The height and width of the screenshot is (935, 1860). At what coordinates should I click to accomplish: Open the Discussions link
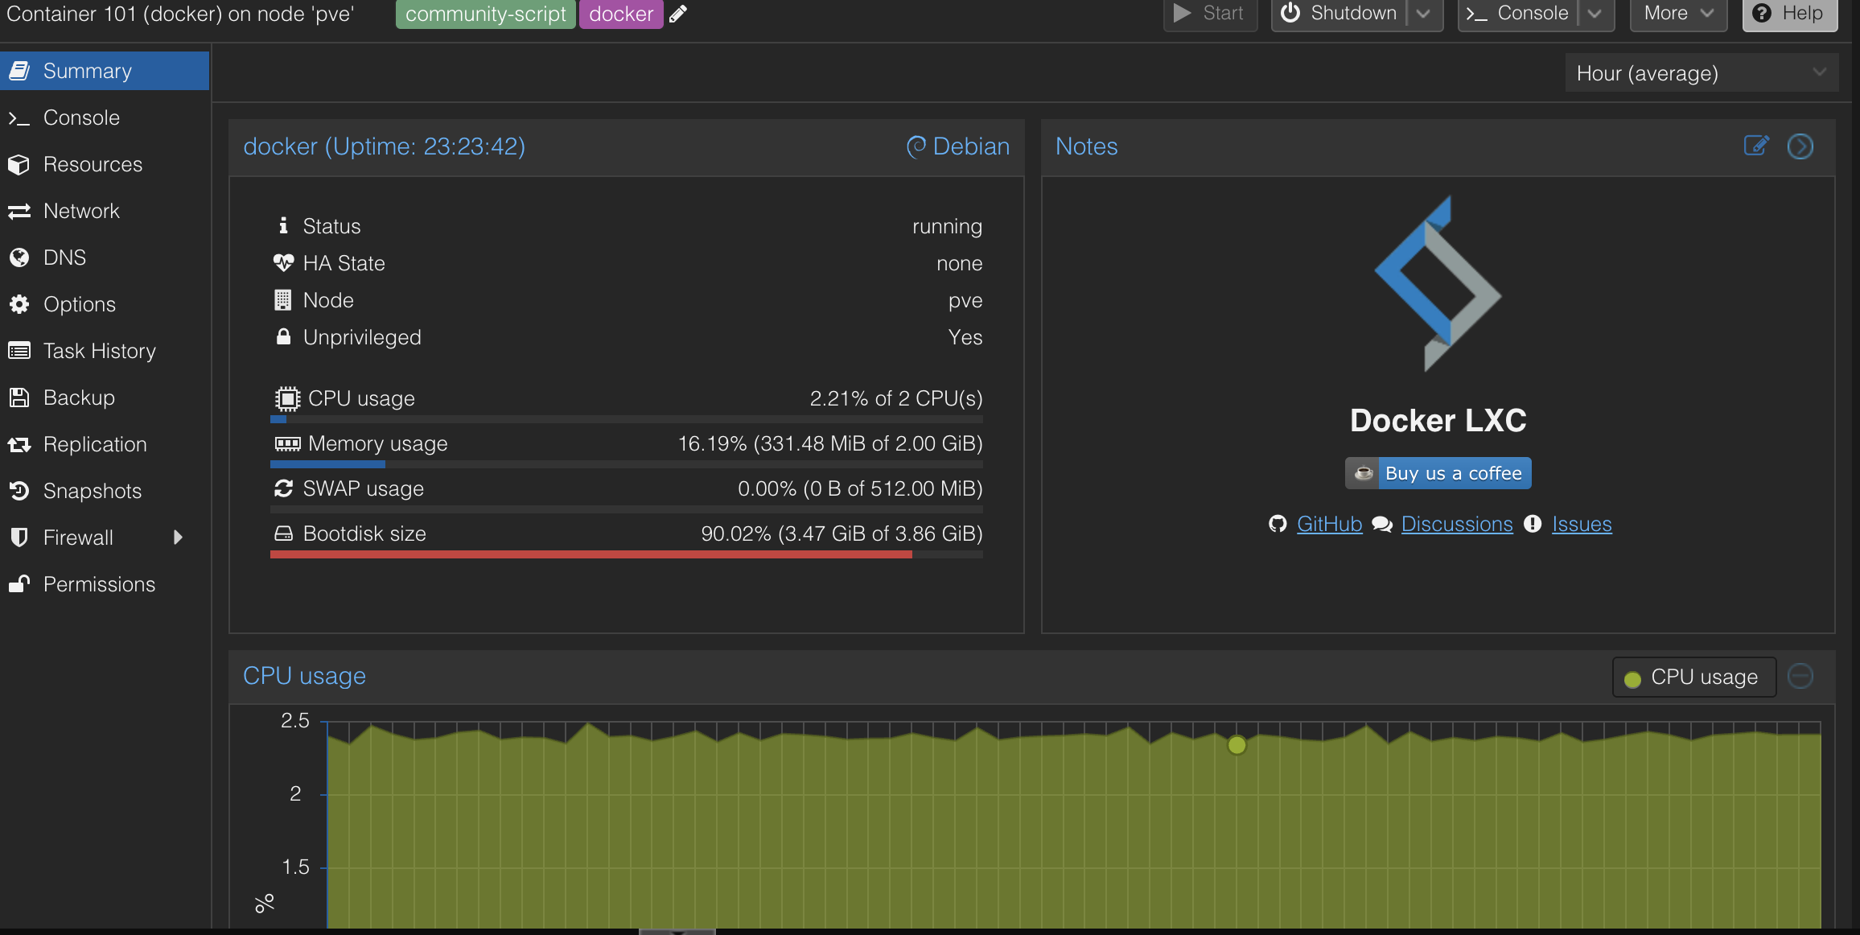(x=1457, y=524)
